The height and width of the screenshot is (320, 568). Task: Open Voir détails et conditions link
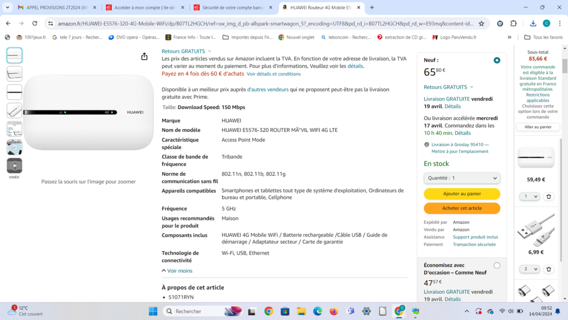pyautogui.click(x=274, y=74)
